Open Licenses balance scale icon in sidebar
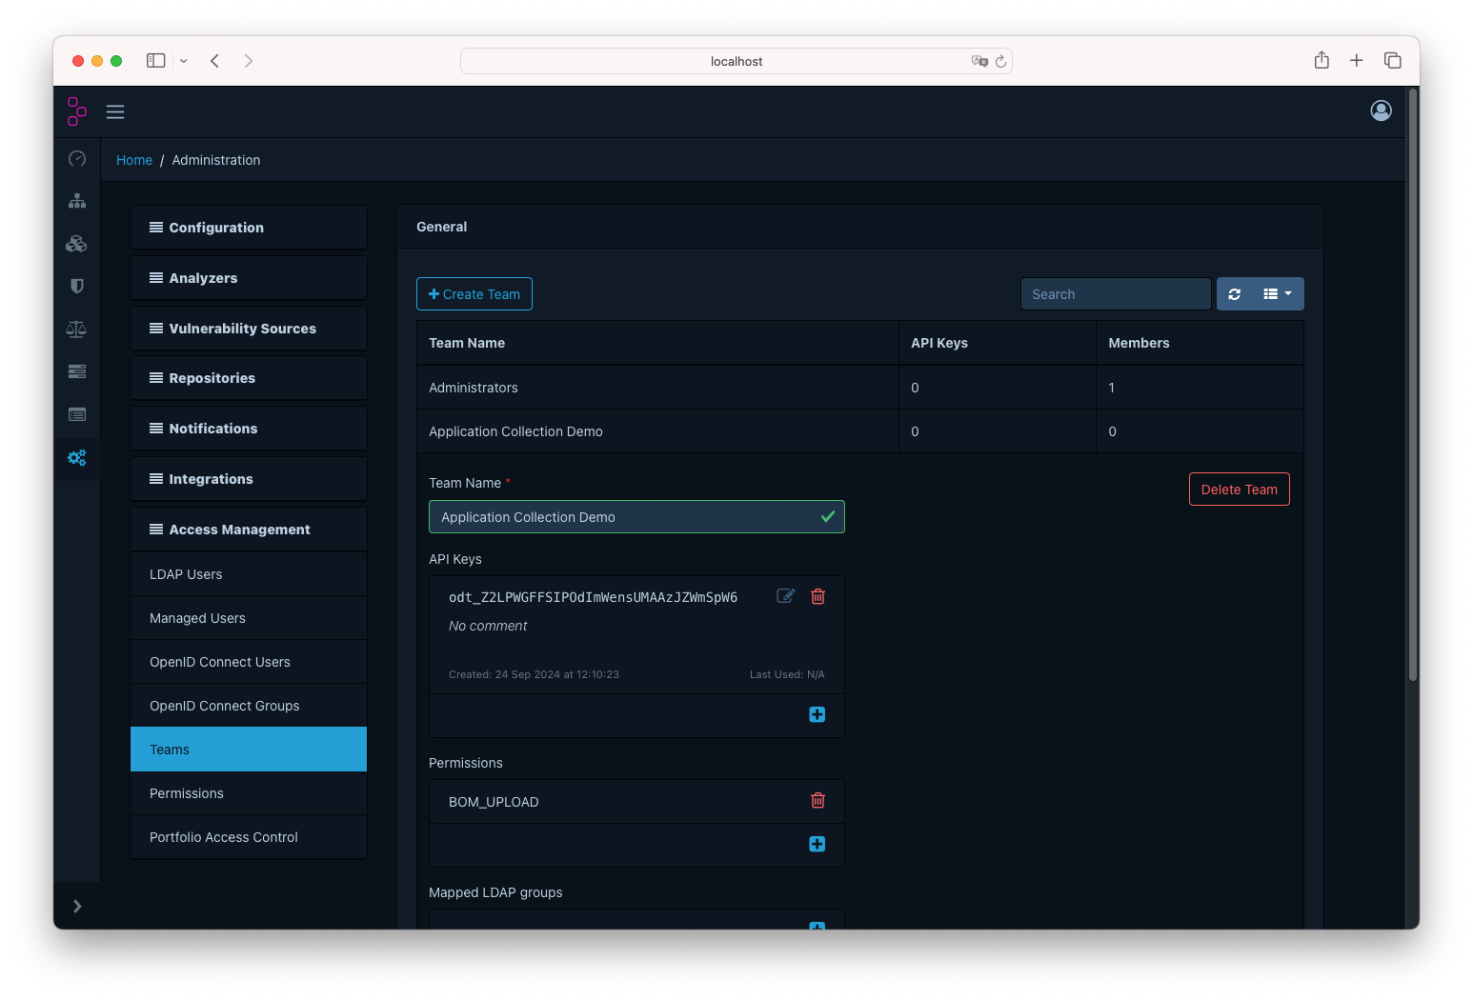1473x1000 pixels. pyautogui.click(x=77, y=330)
